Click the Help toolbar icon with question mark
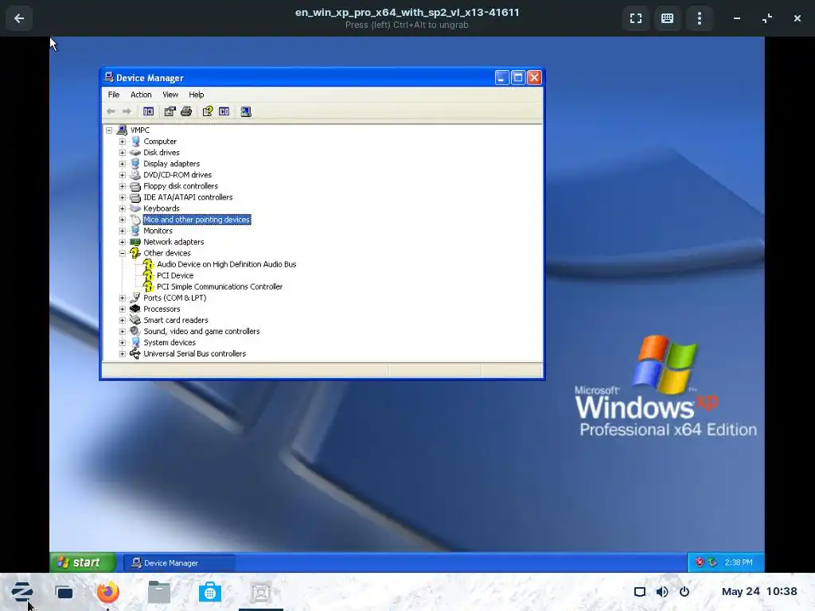The height and width of the screenshot is (611, 815). coord(208,111)
